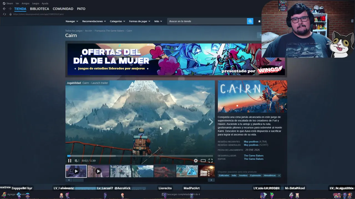Open the Ayuda menu

[45, 3]
